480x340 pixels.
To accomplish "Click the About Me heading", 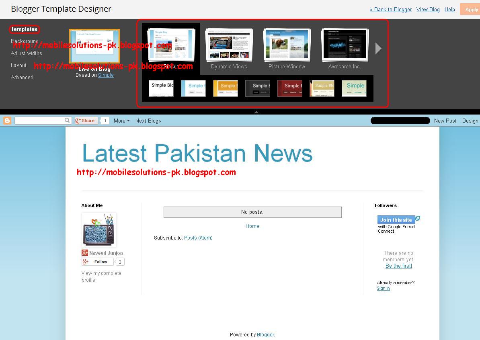I will (92, 205).
